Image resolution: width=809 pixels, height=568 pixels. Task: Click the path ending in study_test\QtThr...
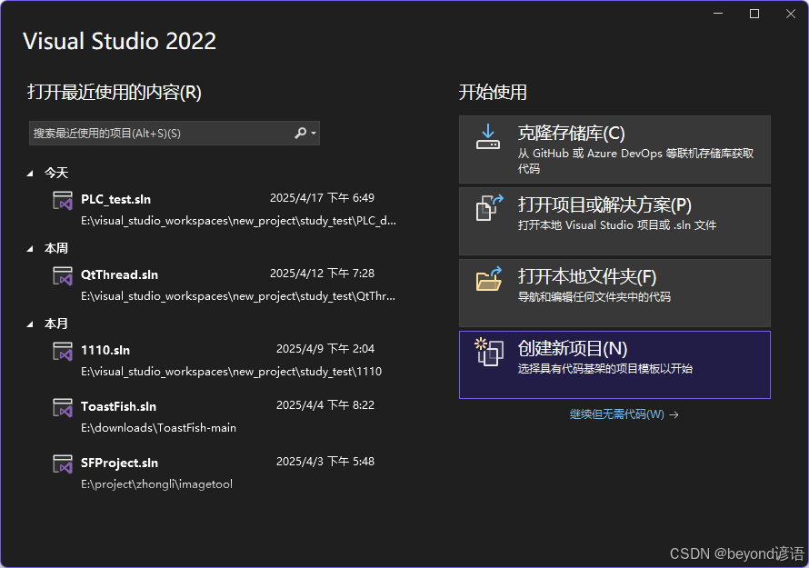click(x=238, y=296)
